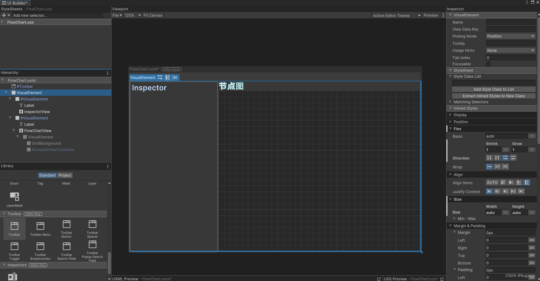
Task: Select the LayerMask library control icon
Action: (15, 197)
